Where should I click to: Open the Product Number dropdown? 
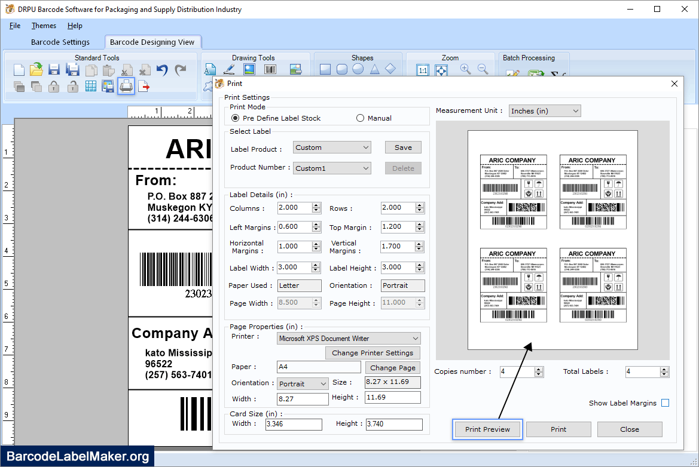point(332,168)
